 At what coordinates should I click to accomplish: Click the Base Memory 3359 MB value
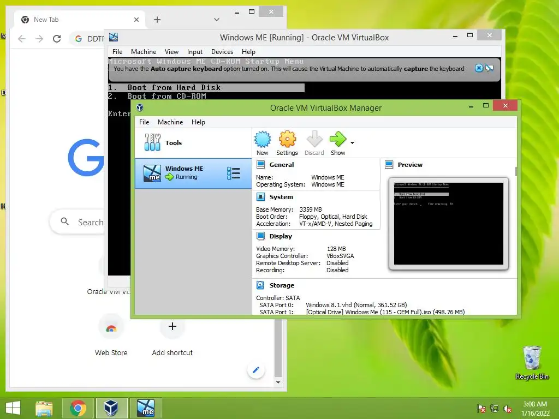click(x=311, y=209)
